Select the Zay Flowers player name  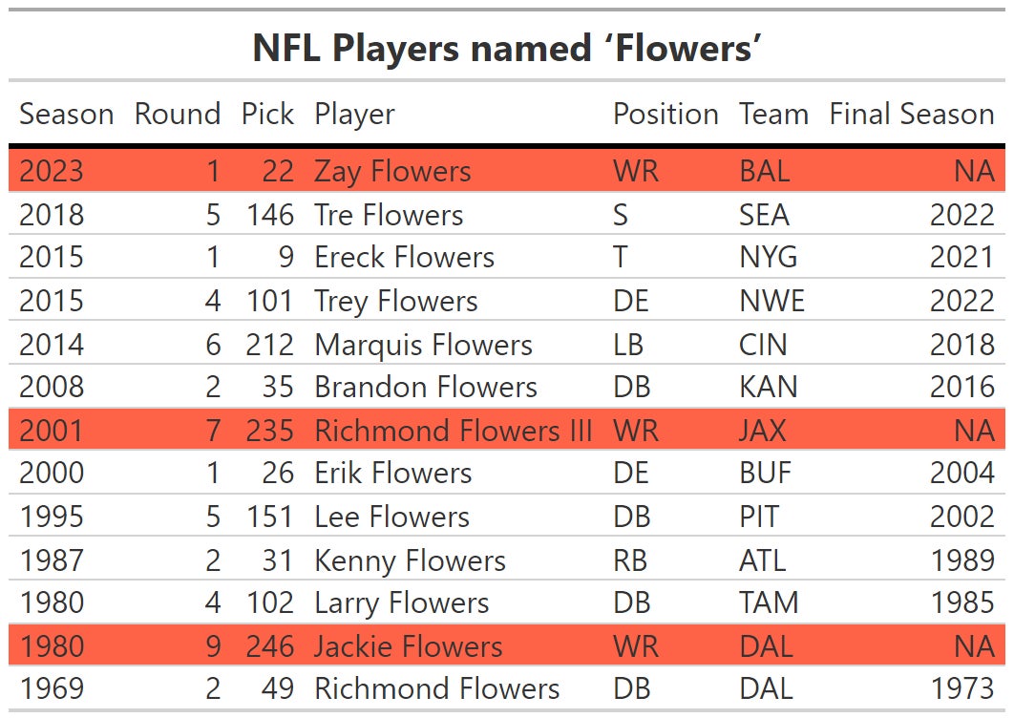392,172
